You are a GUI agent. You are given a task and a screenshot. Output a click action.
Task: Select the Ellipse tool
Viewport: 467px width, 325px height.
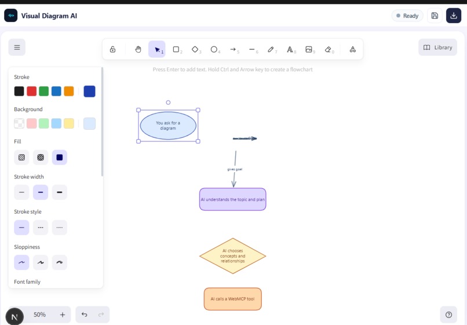[x=214, y=49]
